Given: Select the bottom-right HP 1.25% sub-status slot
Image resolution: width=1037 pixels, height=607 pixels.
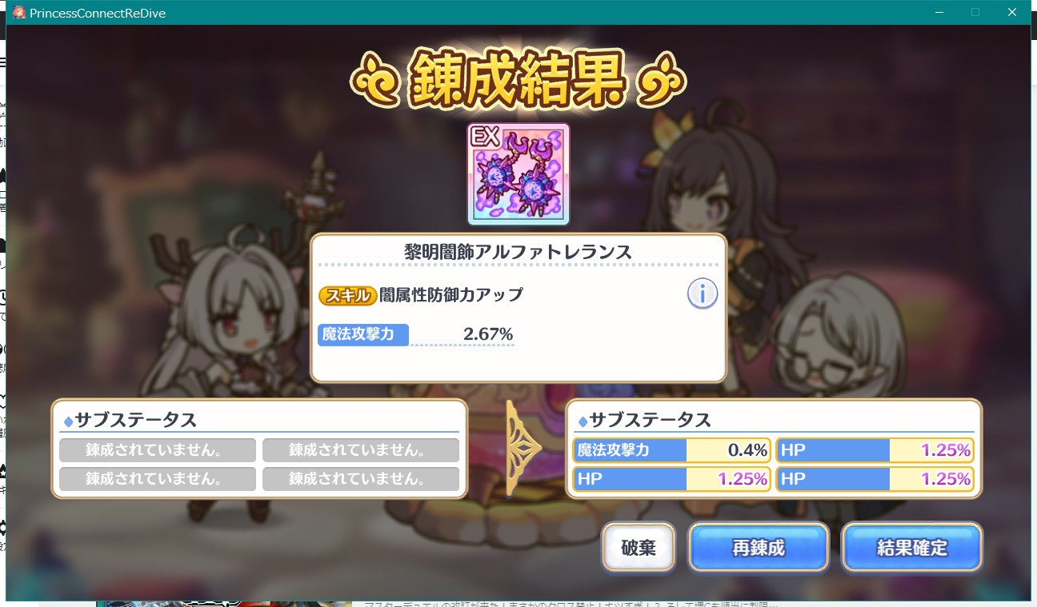Looking at the screenshot, I should [875, 479].
